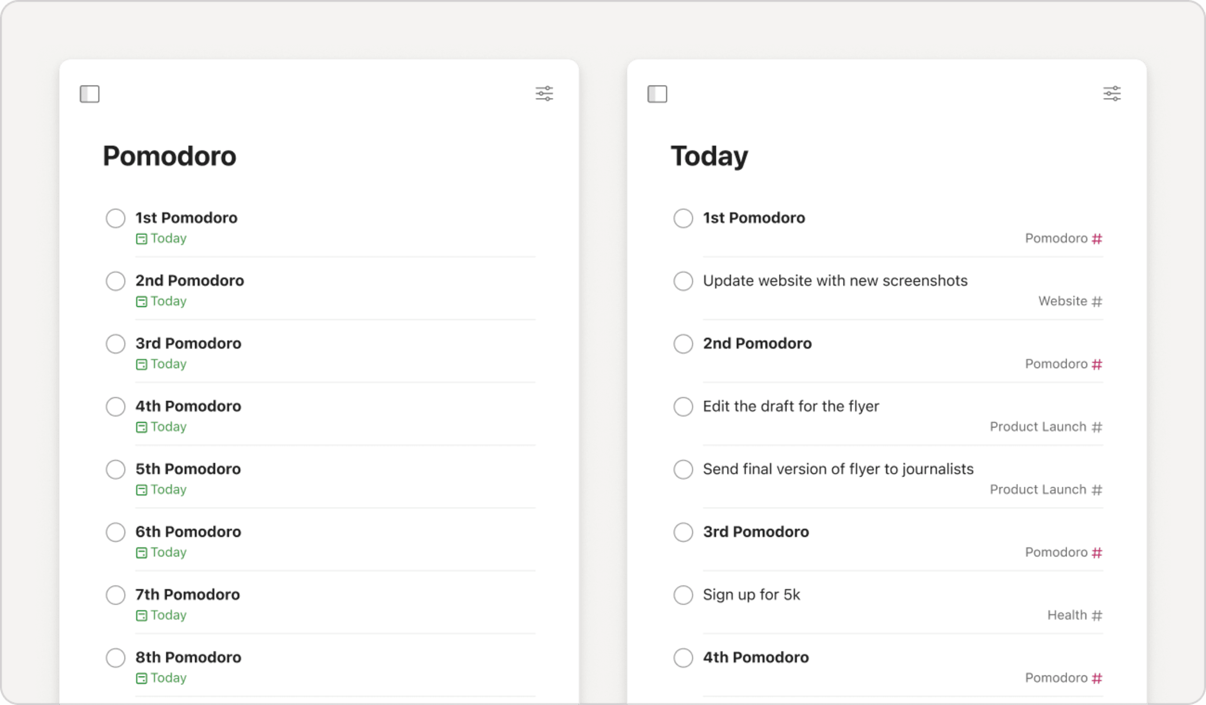
Task: Click the green date icon under 1st Pomodoro
Action: click(x=141, y=239)
